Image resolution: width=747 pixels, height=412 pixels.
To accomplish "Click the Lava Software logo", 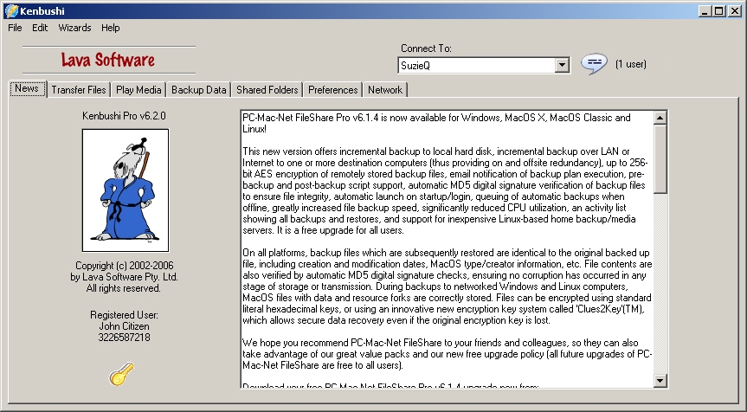I will click(108, 60).
